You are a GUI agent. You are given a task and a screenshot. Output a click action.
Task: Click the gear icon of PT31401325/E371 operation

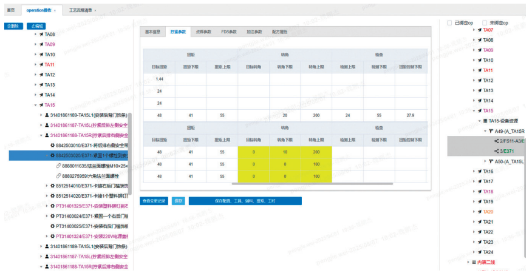[x=52, y=206]
